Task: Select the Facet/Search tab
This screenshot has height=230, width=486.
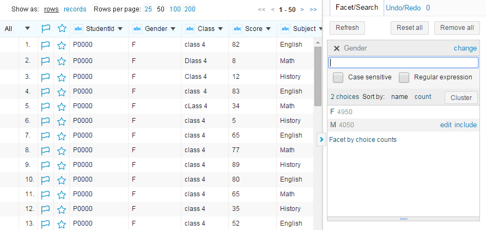Action: click(356, 8)
